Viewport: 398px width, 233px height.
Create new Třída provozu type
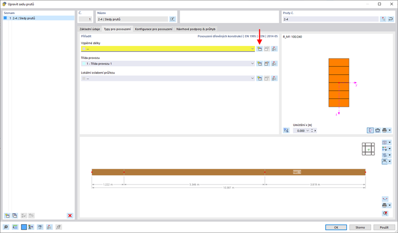click(259, 64)
